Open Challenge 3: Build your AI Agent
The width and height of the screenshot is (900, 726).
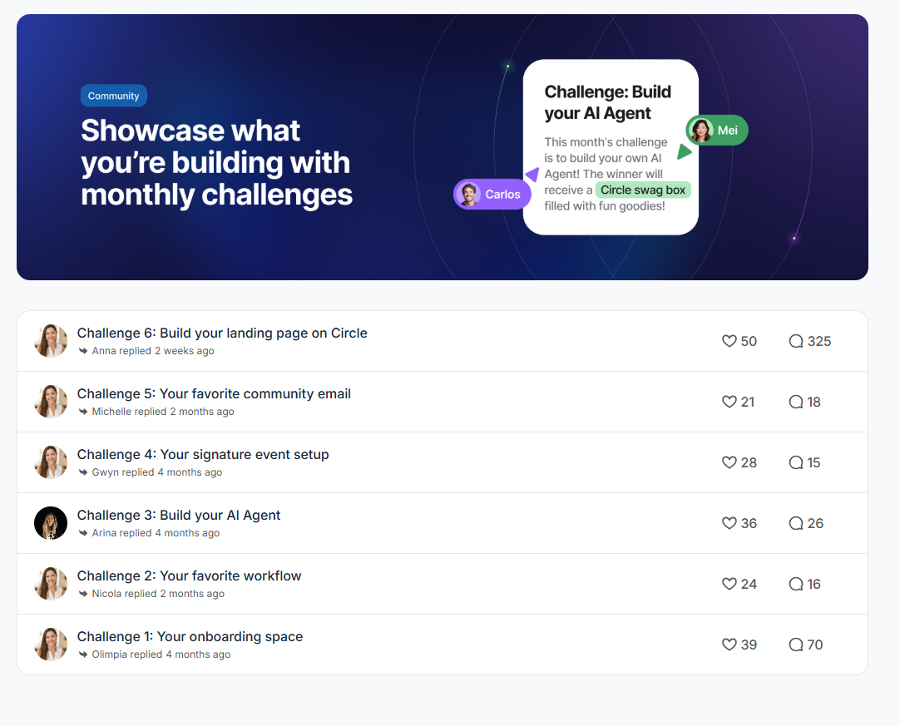(179, 516)
